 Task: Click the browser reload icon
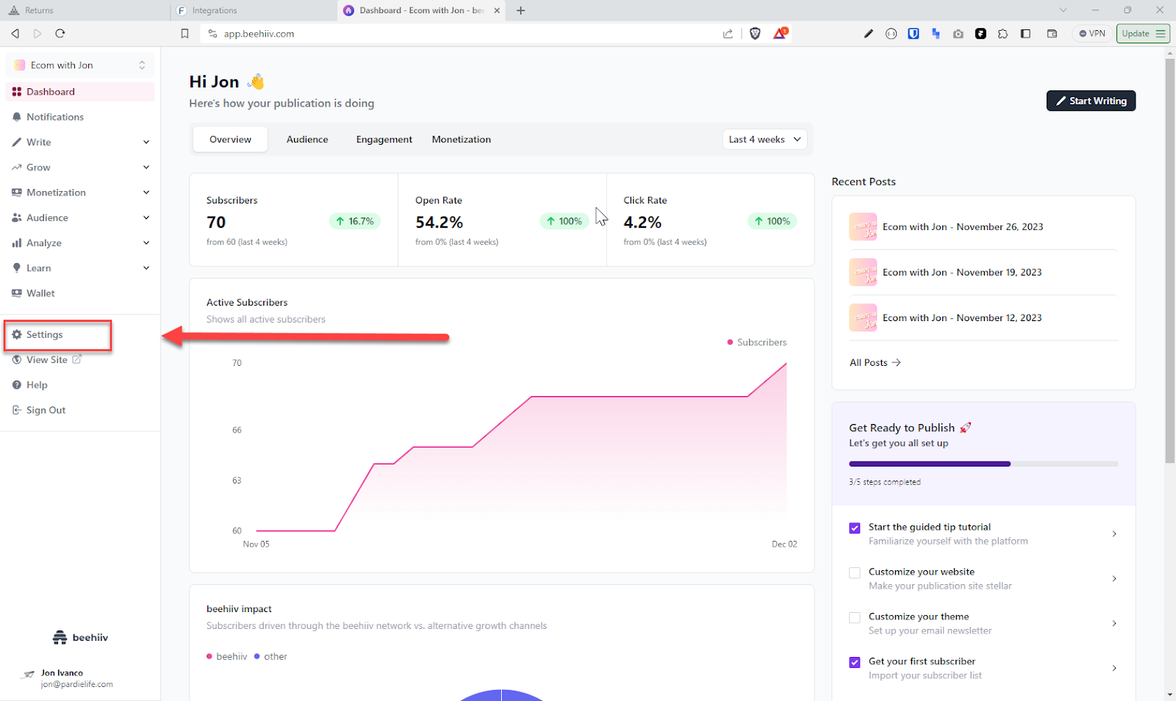[60, 34]
